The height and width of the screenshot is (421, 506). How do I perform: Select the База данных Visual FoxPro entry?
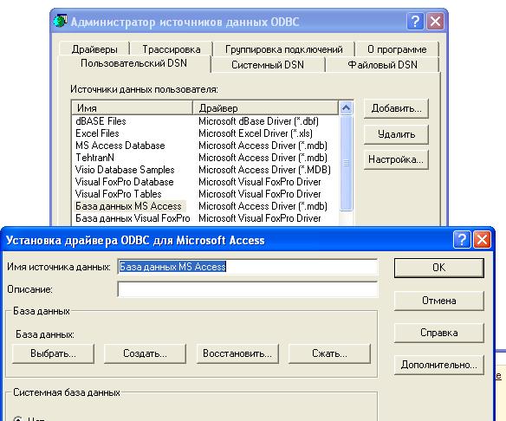[x=133, y=218]
